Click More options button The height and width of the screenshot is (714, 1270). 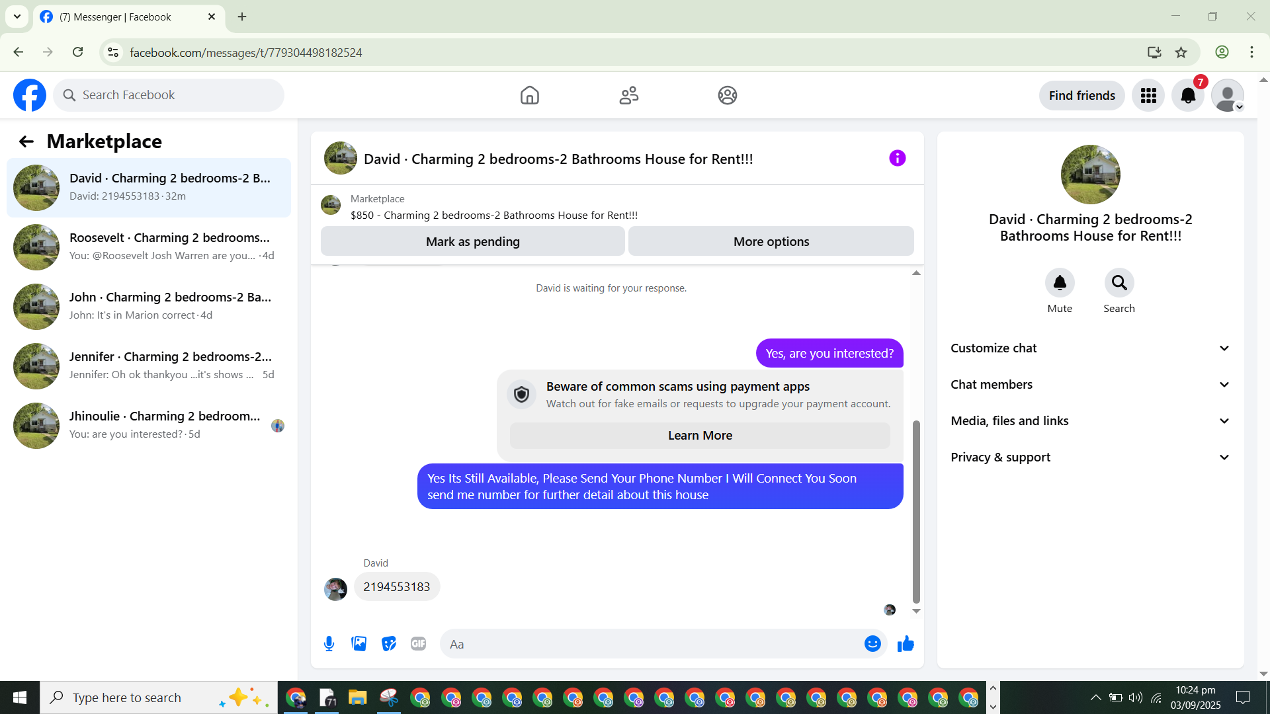coord(771,241)
